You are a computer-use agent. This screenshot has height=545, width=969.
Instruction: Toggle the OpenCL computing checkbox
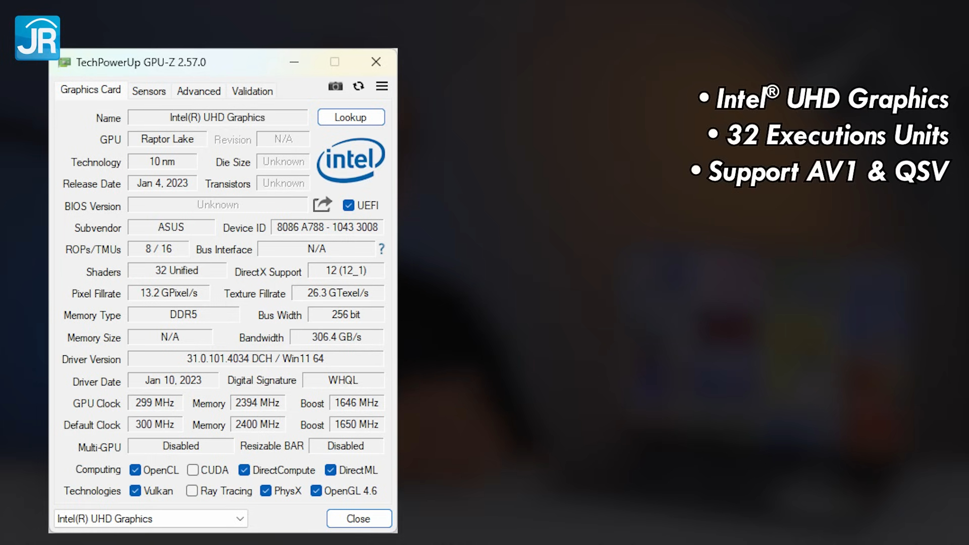point(135,470)
